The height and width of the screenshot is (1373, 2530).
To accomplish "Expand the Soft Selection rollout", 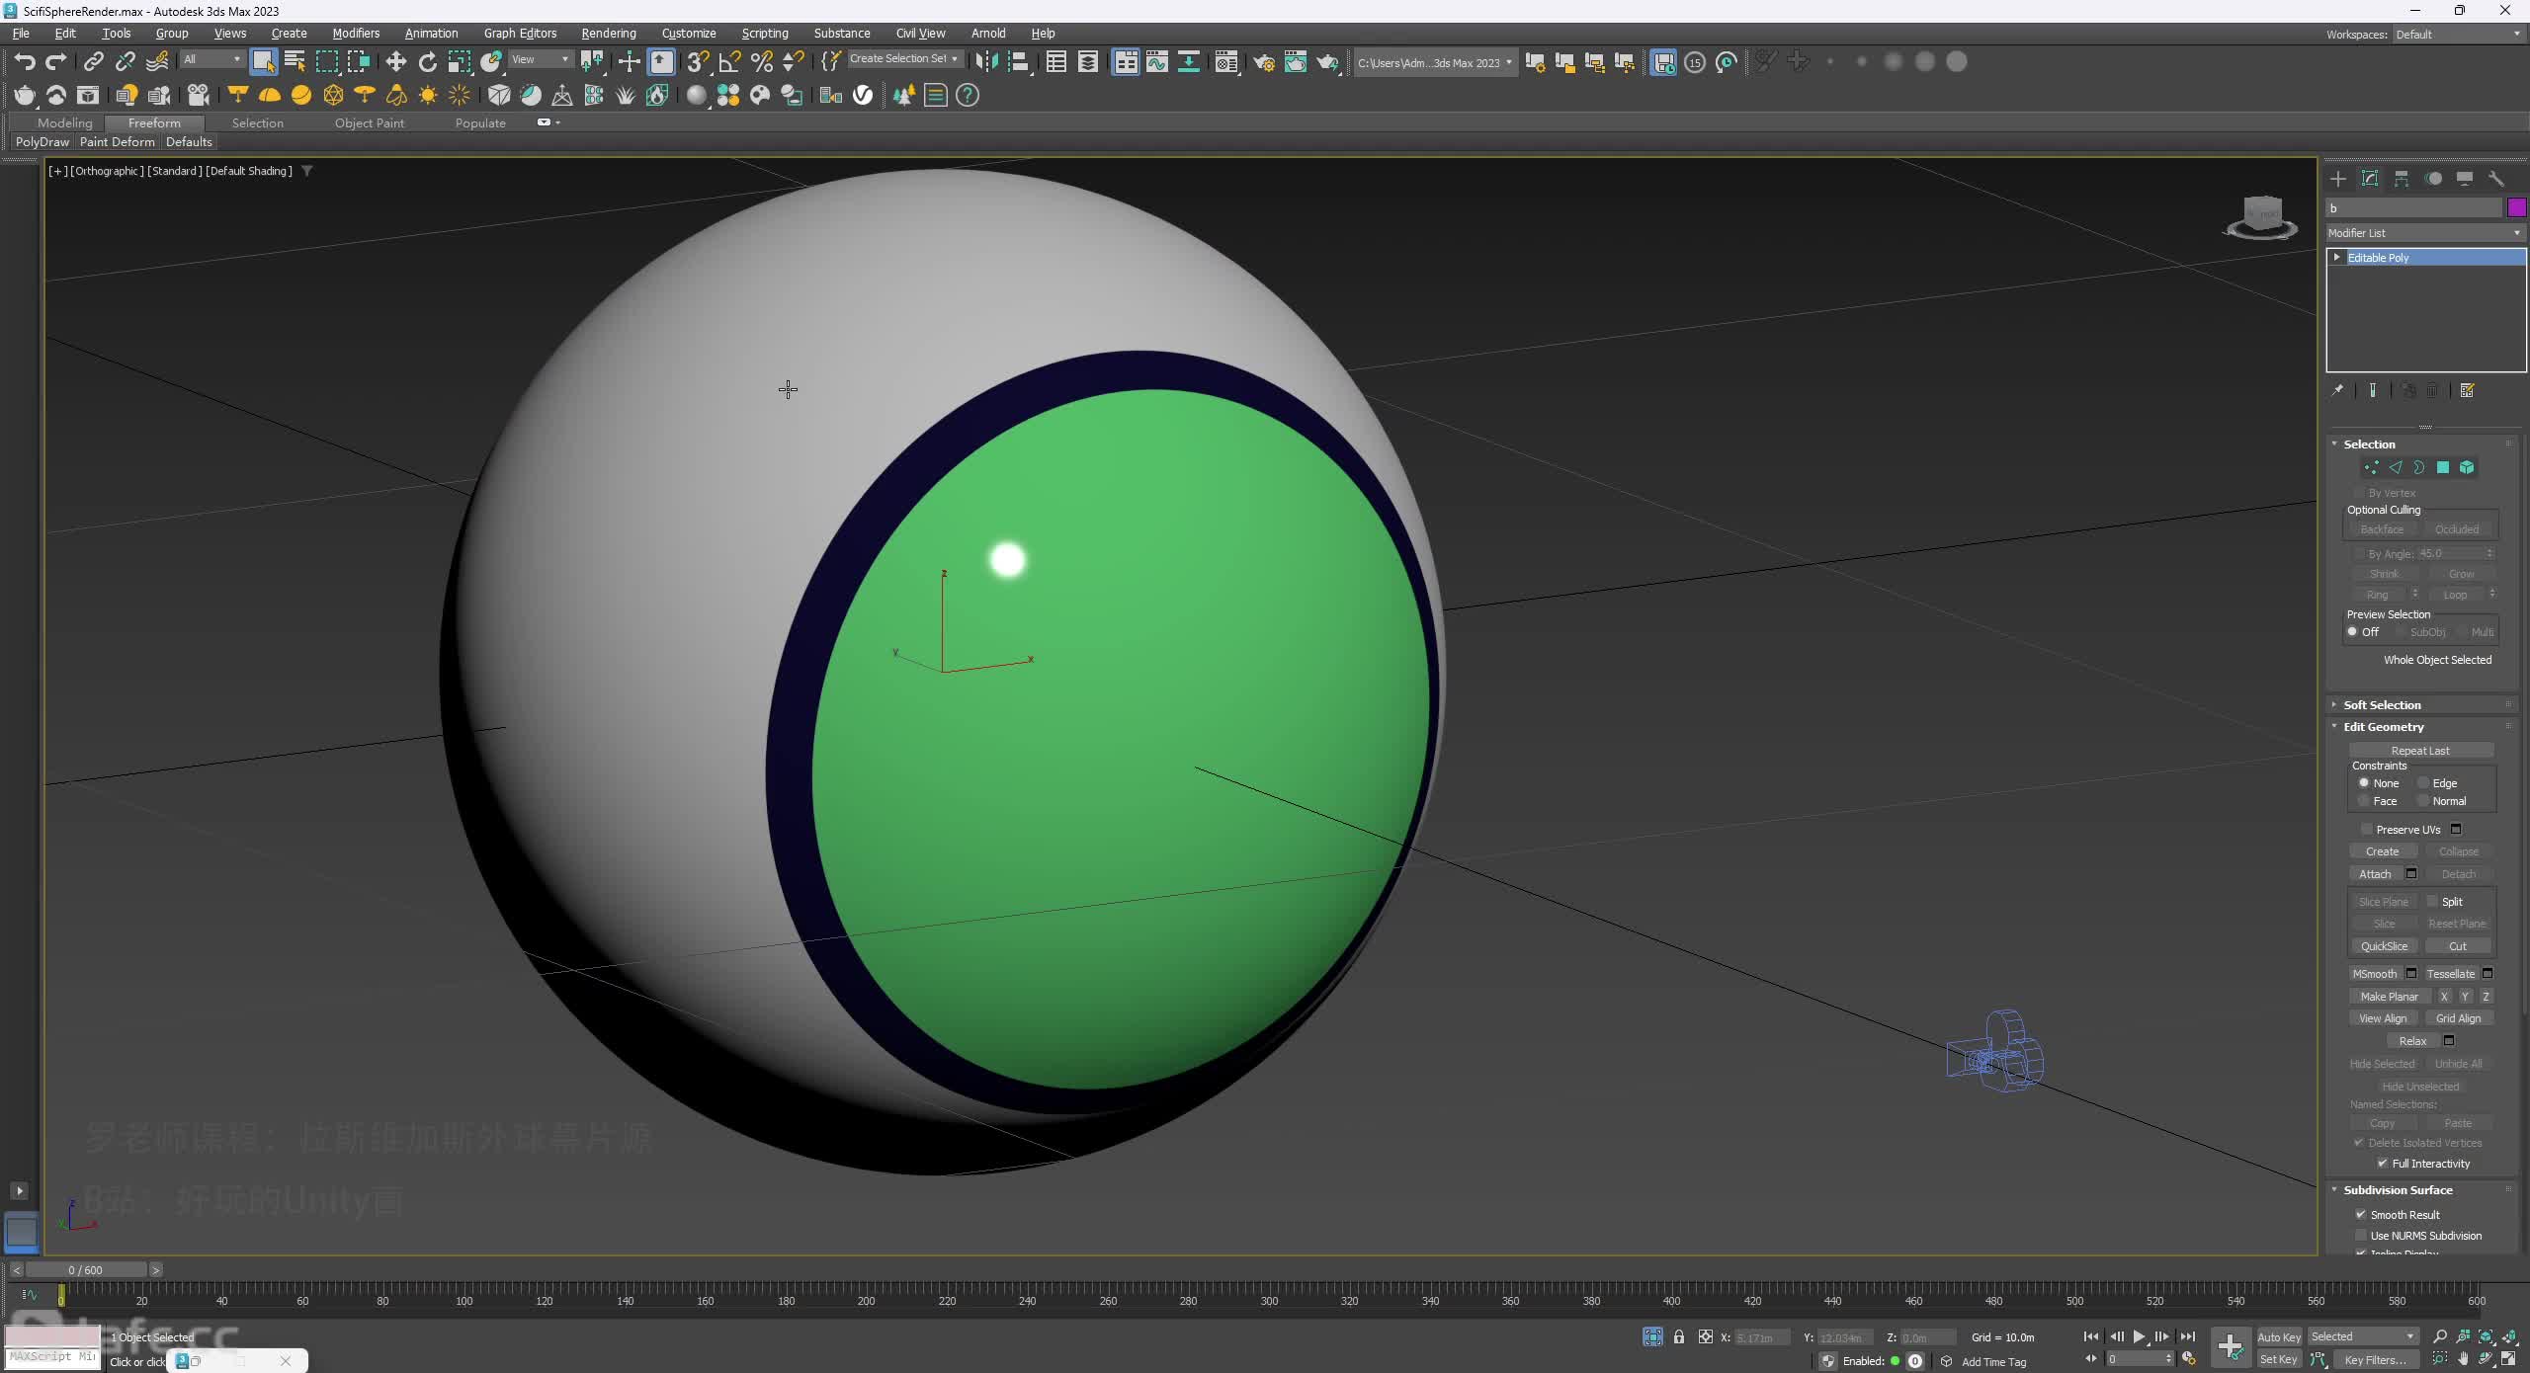I will (2380, 705).
